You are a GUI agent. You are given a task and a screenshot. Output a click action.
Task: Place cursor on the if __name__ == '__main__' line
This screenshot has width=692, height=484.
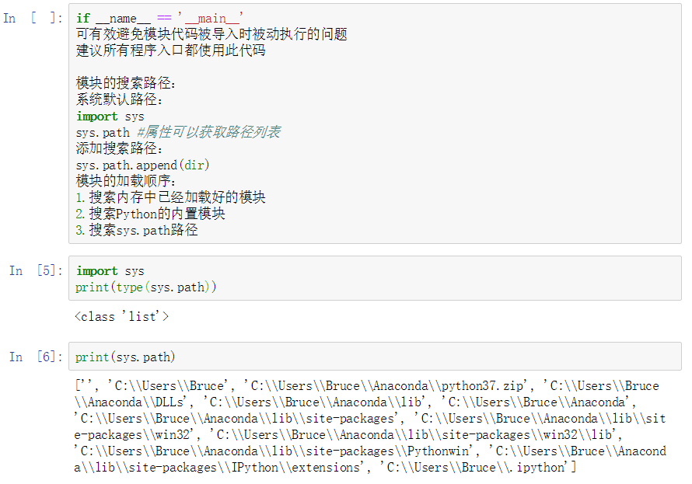159,18
